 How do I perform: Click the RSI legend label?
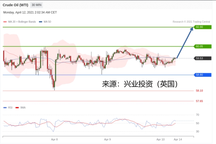coord(10,107)
